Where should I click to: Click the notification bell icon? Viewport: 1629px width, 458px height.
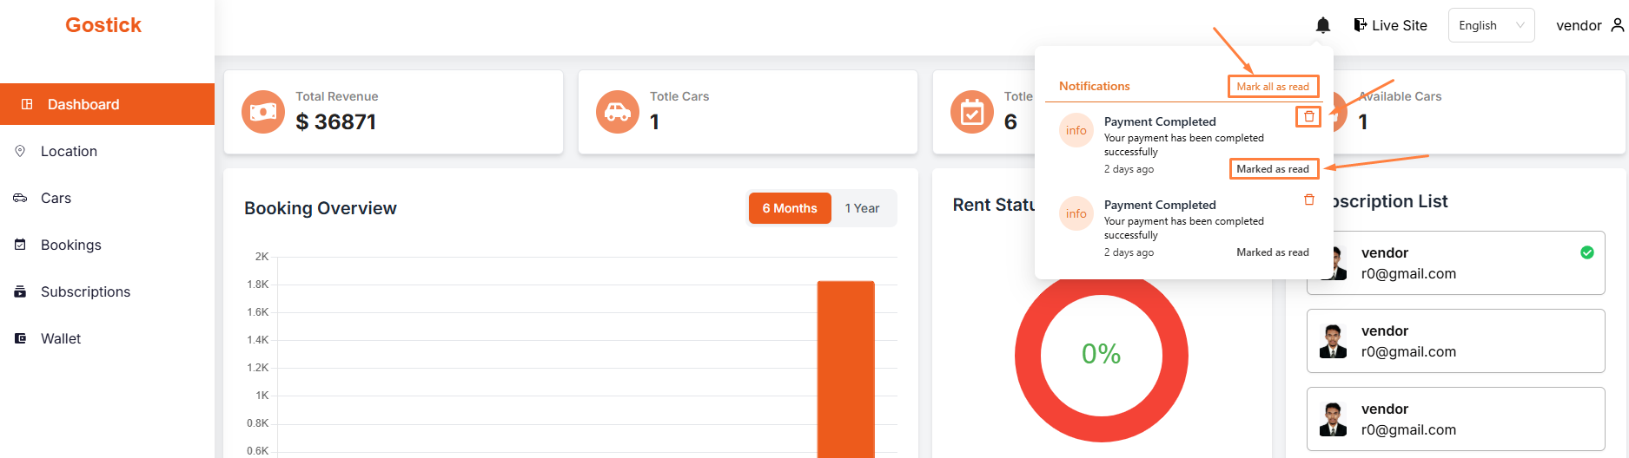1322,25
